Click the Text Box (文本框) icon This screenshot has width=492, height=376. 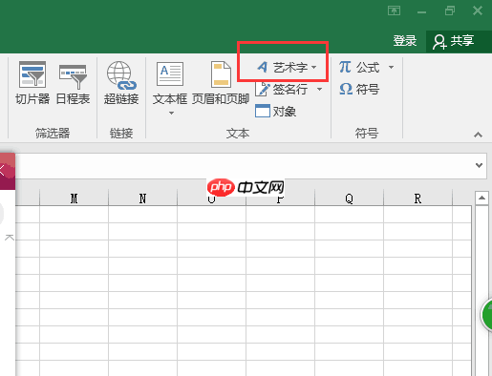[x=170, y=74]
